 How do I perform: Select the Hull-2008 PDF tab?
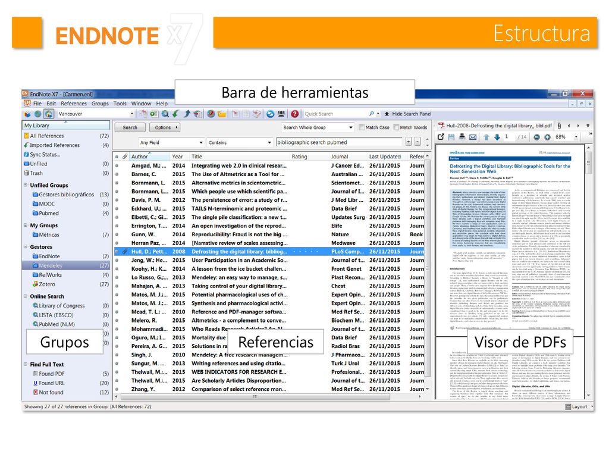[495, 126]
